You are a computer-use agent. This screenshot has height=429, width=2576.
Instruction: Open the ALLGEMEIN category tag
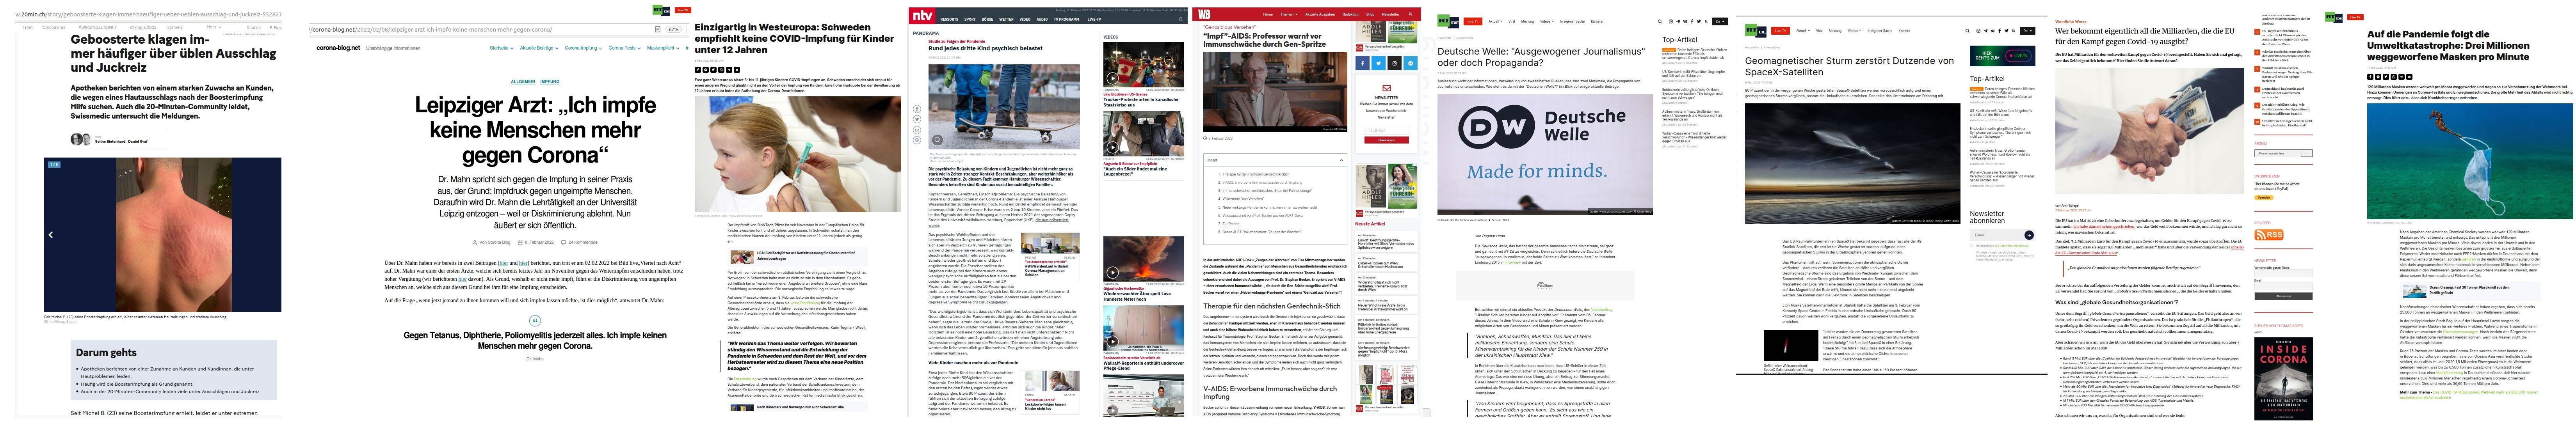click(523, 82)
